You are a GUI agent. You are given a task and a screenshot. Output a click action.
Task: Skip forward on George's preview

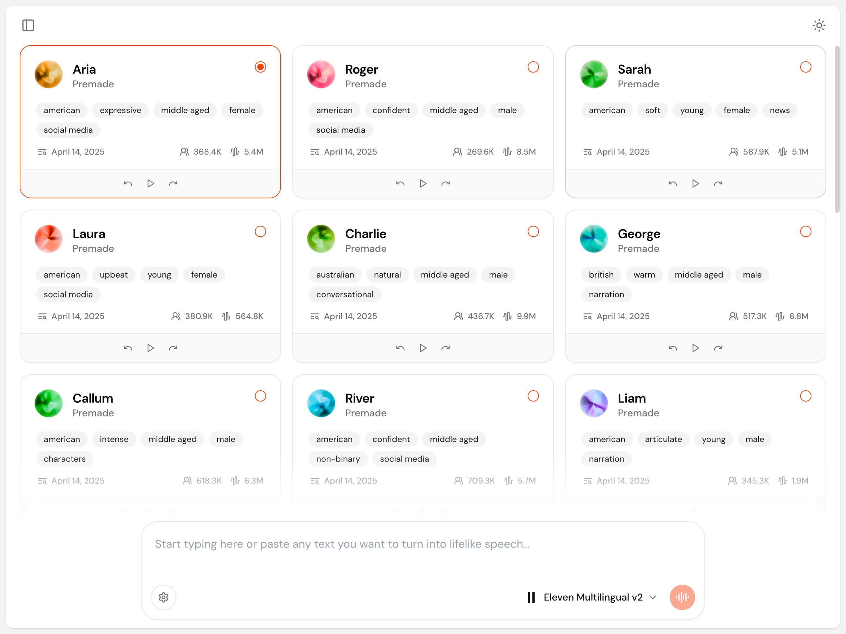tap(718, 348)
